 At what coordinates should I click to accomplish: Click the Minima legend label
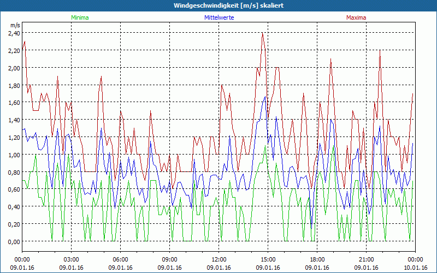(80, 17)
